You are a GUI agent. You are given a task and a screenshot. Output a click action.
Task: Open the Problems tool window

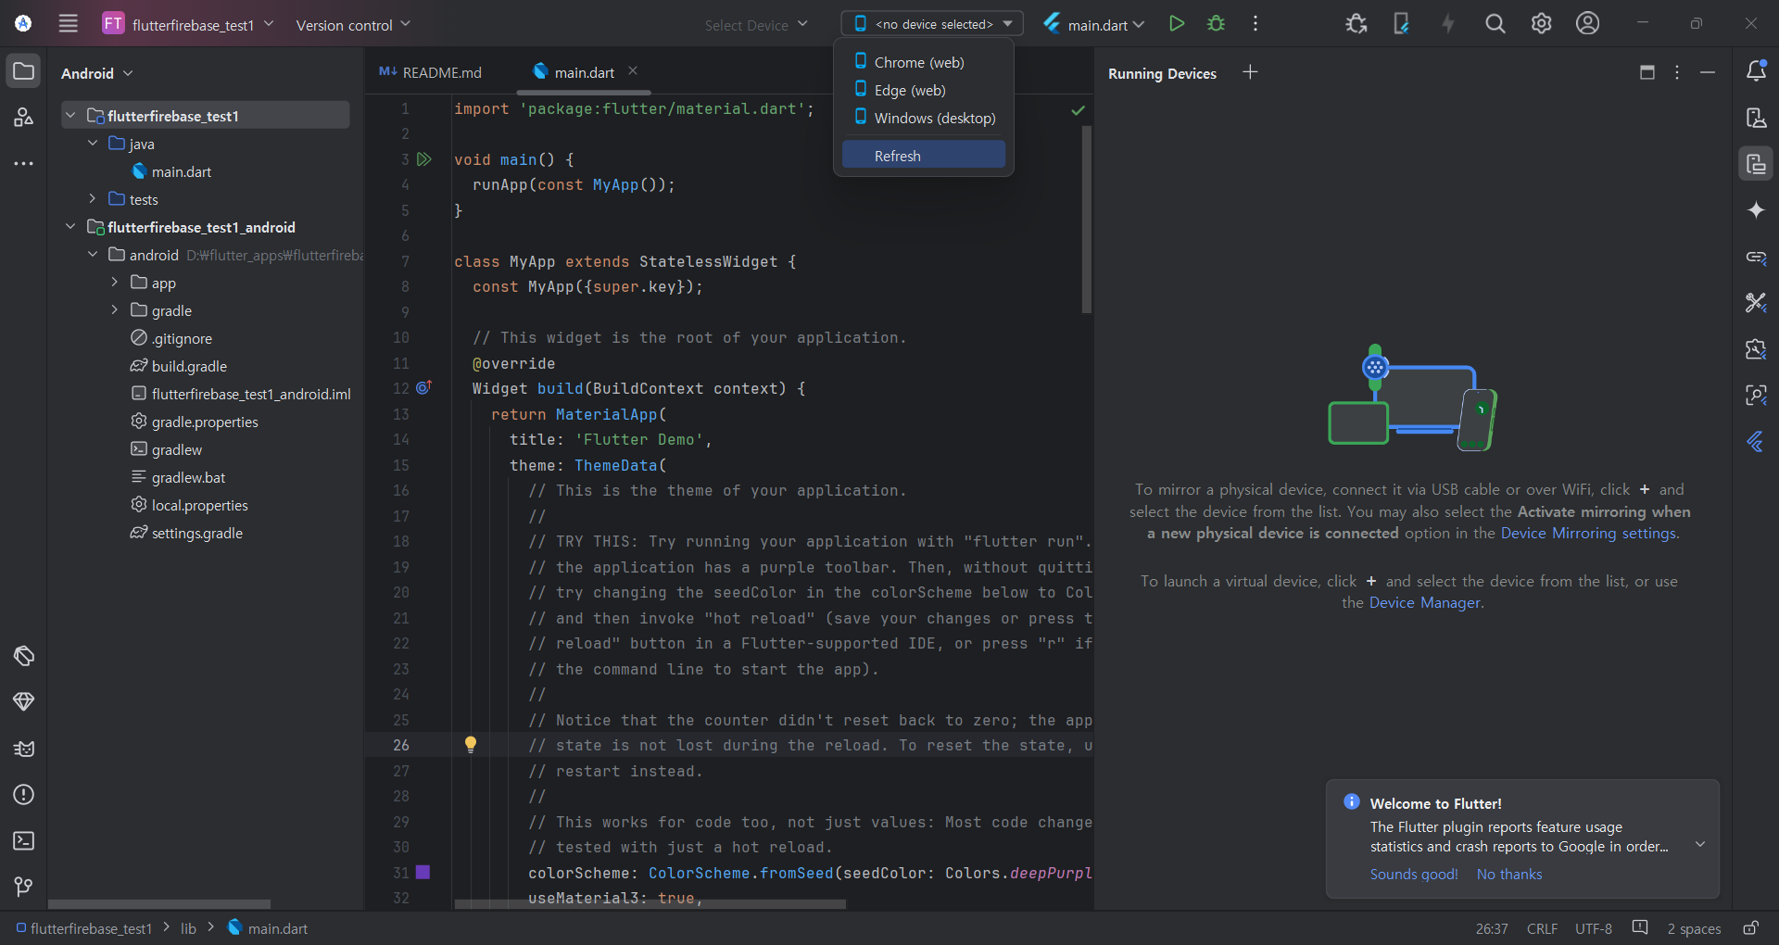(x=24, y=795)
